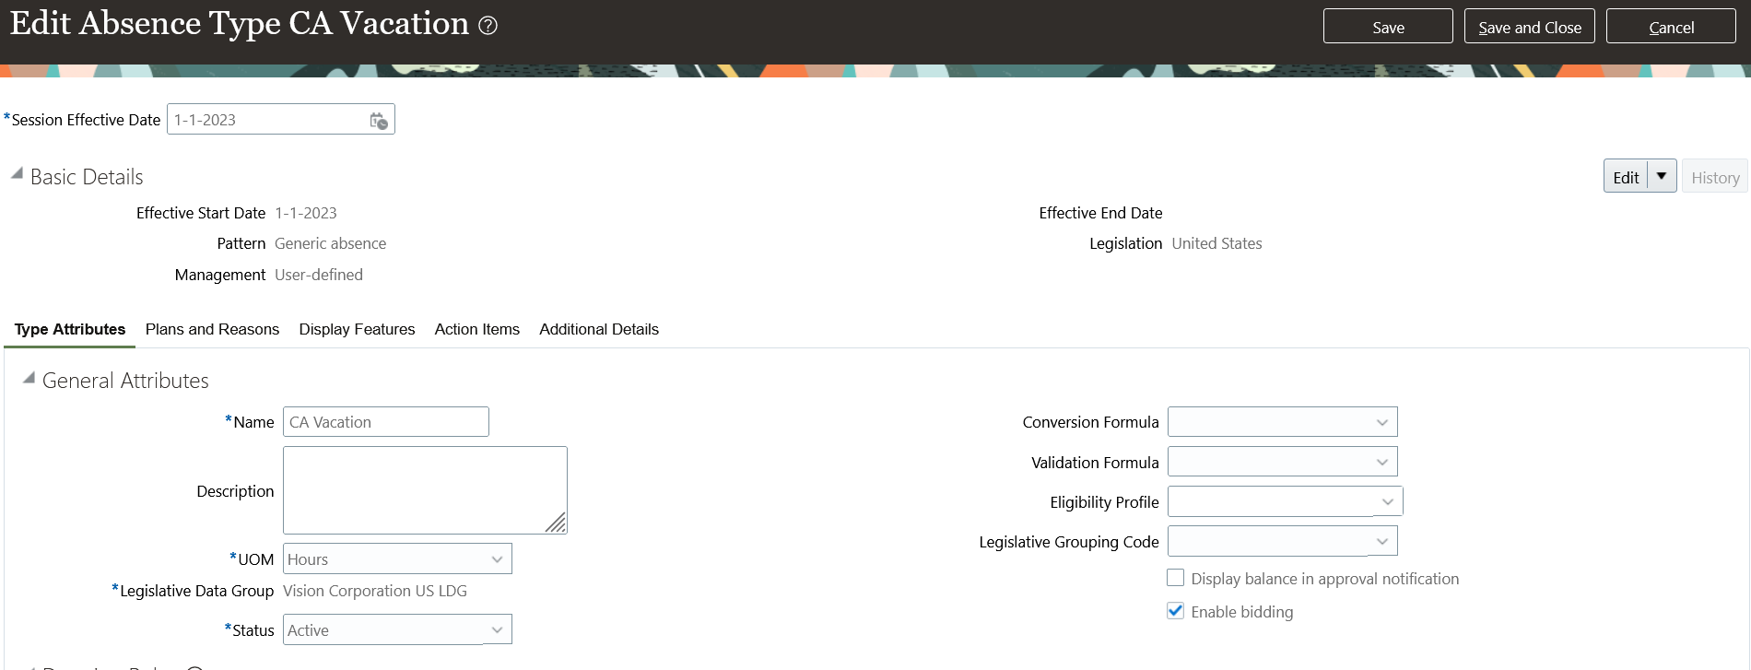Collapse the General Attributes section

29,378
